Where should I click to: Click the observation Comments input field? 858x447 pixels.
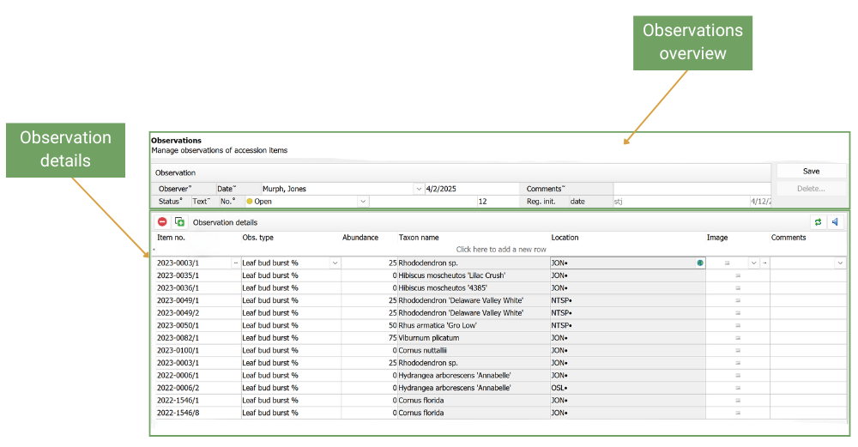(692, 189)
